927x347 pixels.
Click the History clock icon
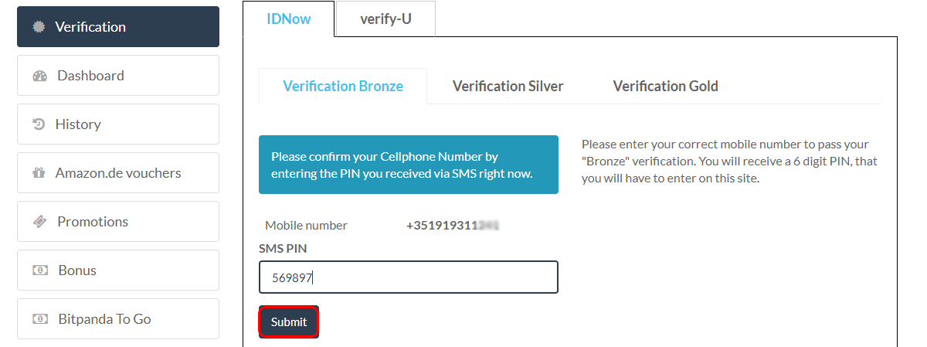pos(39,124)
